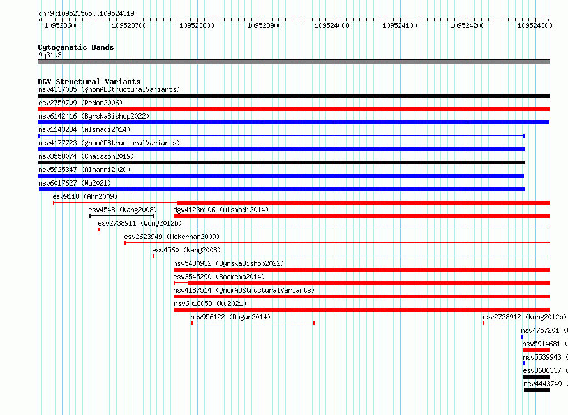Image resolution: width=568 pixels, height=415 pixels.
Task: Select the blue nsv6142416 variant bar
Action: pos(294,122)
